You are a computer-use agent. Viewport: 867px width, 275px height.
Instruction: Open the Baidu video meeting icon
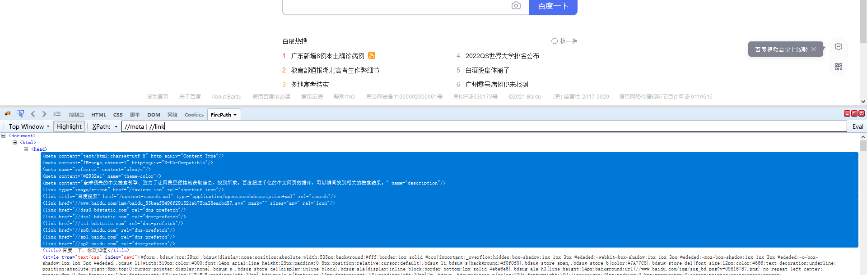pyautogui.click(x=839, y=46)
